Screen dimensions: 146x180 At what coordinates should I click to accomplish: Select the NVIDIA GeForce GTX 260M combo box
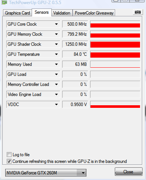tap(46, 173)
